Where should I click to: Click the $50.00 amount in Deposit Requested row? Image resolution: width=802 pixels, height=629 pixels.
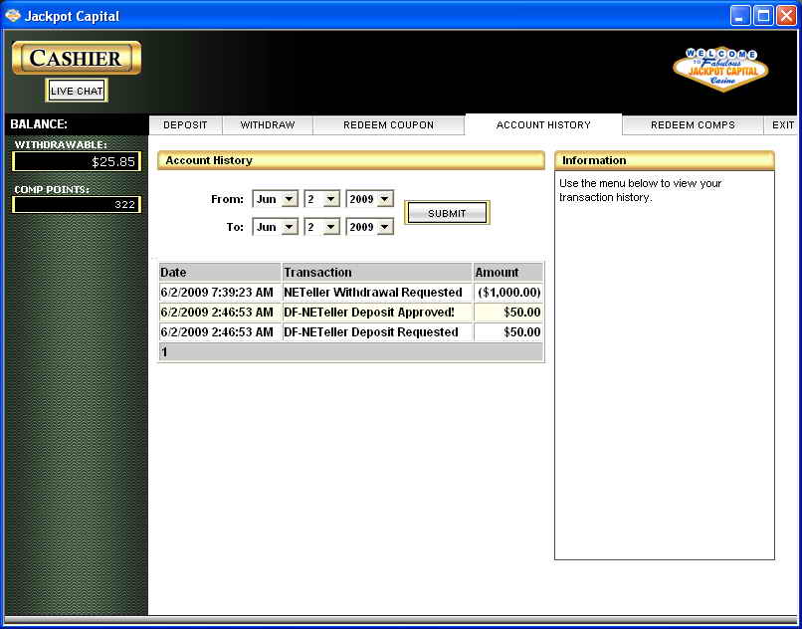508,332
